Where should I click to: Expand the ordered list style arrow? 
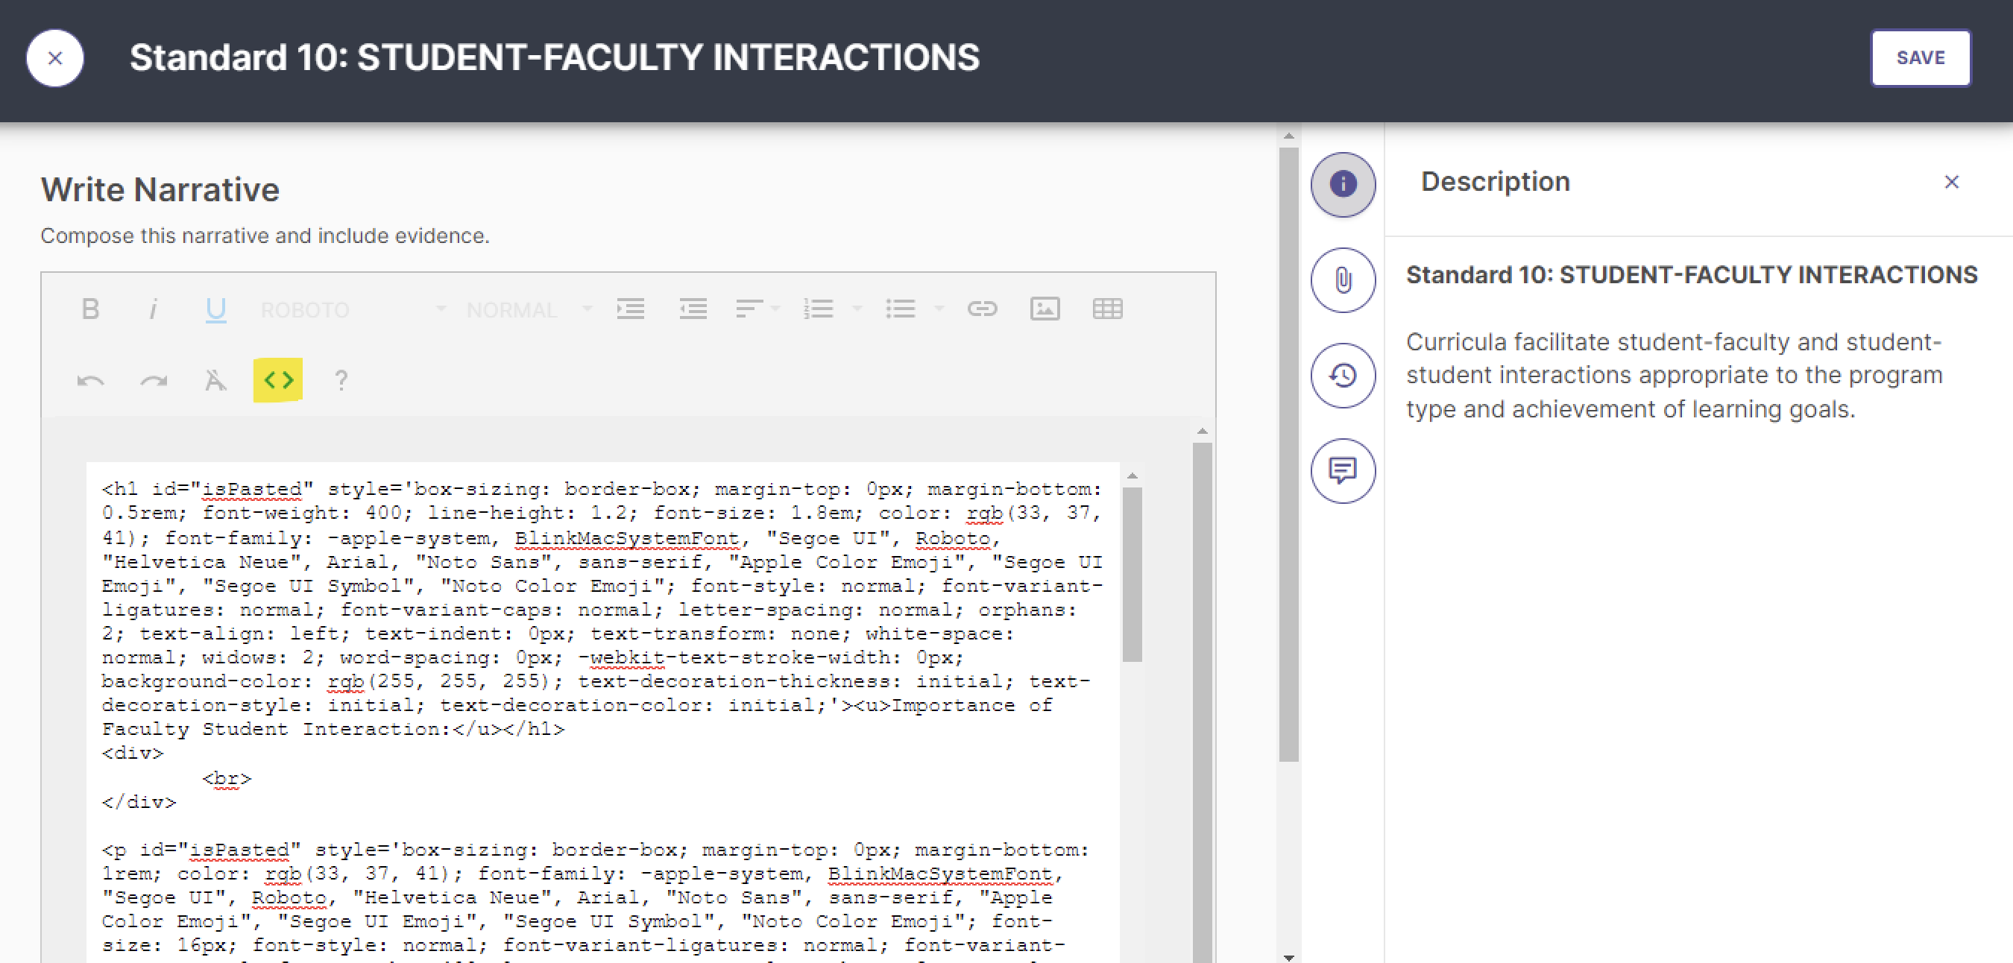857,309
